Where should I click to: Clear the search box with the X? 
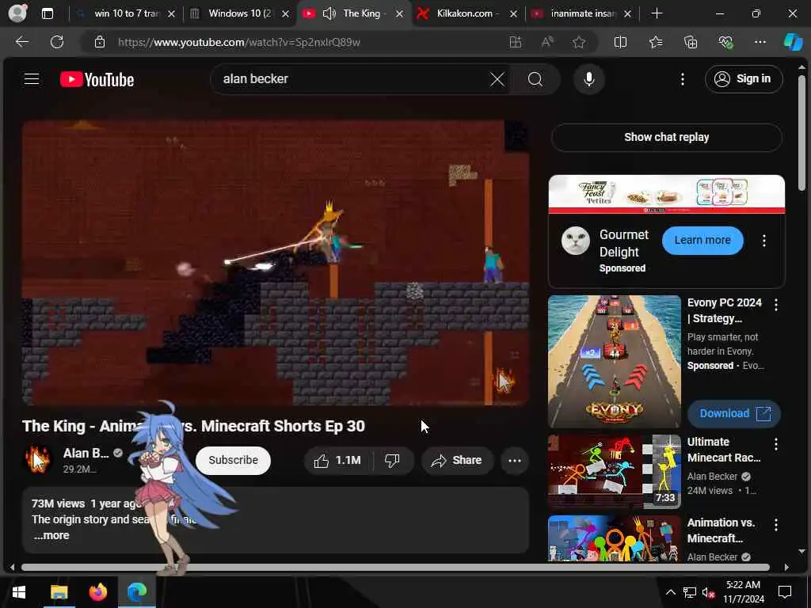click(497, 79)
